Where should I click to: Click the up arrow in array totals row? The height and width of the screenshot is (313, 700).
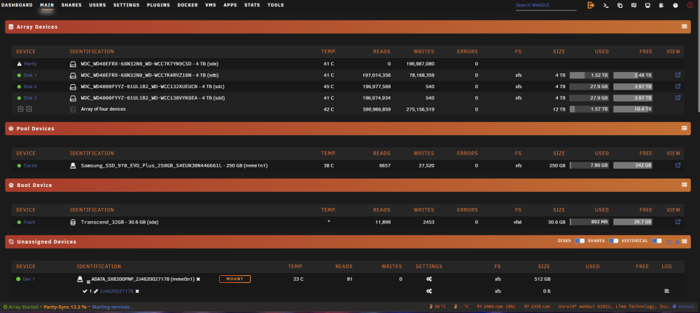29,109
